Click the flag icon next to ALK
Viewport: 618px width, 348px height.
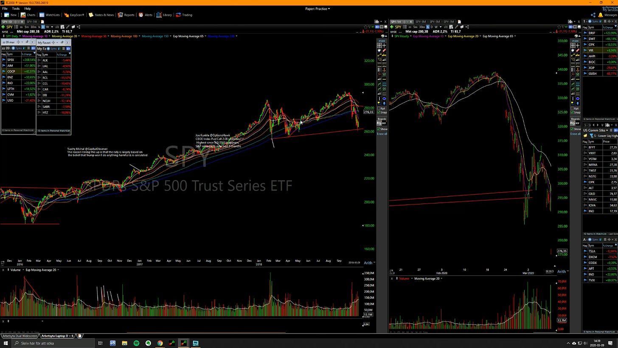tap(39, 60)
